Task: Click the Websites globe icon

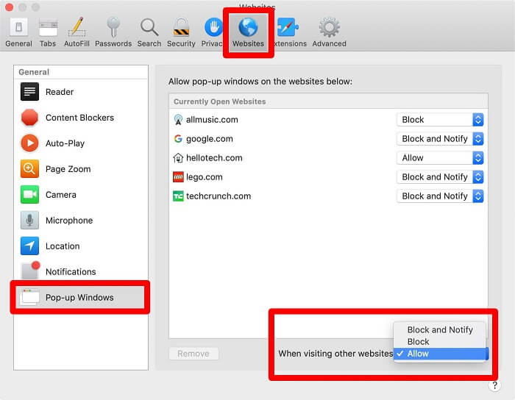Action: (248, 27)
